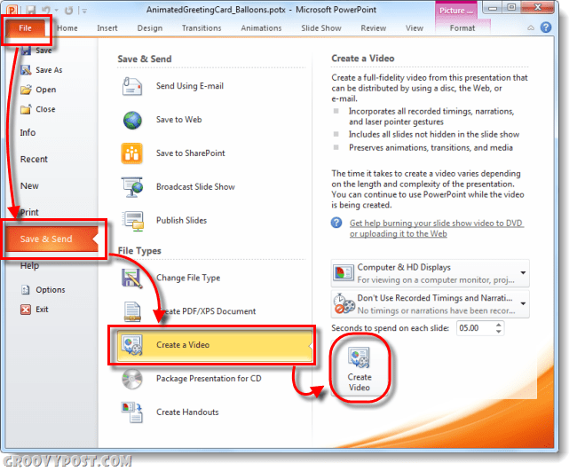
Task: Open the File tab
Action: pyautogui.click(x=26, y=28)
